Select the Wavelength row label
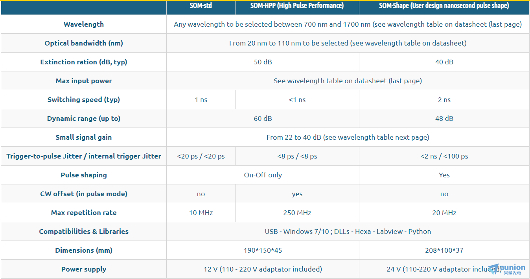 (x=84, y=24)
